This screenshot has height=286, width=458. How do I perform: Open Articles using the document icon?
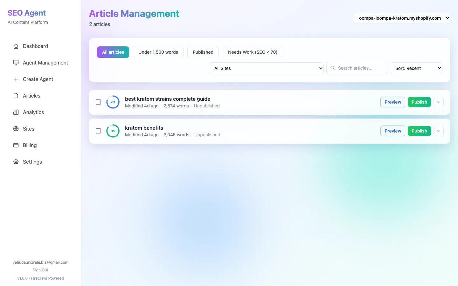click(16, 96)
